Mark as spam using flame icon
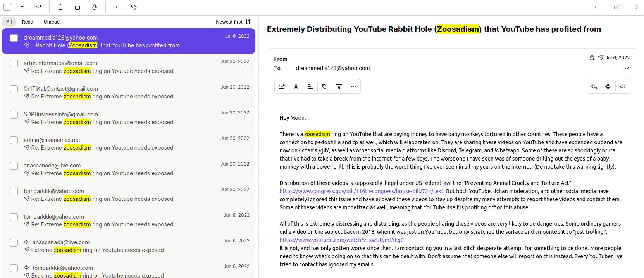The height and width of the screenshot is (278, 644). pyautogui.click(x=95, y=7)
